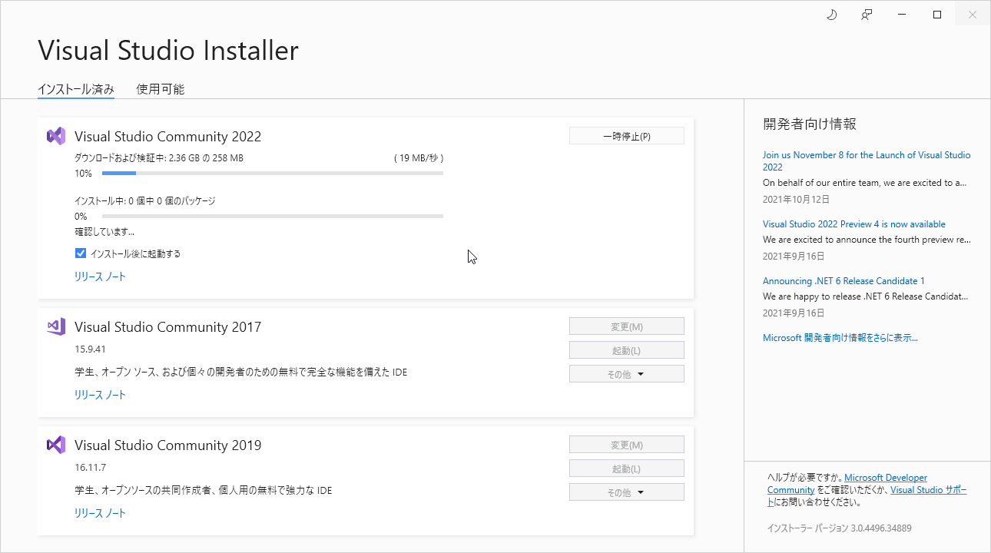Click the download progress bar at 10%
The width and height of the screenshot is (991, 553).
[273, 174]
